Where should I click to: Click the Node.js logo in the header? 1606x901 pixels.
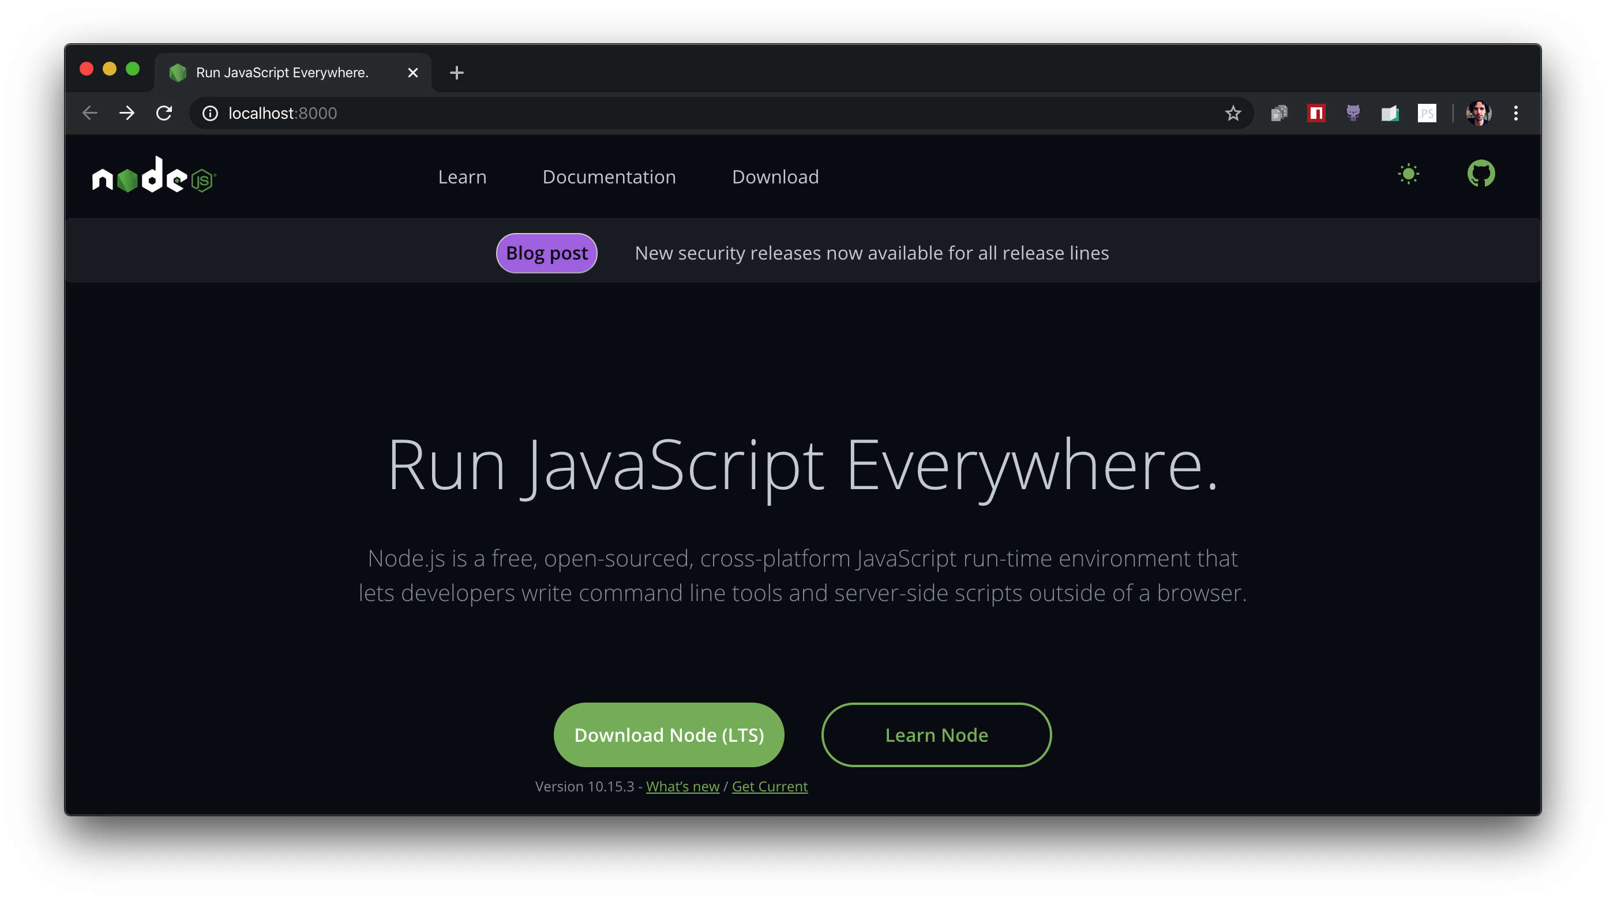coord(153,175)
